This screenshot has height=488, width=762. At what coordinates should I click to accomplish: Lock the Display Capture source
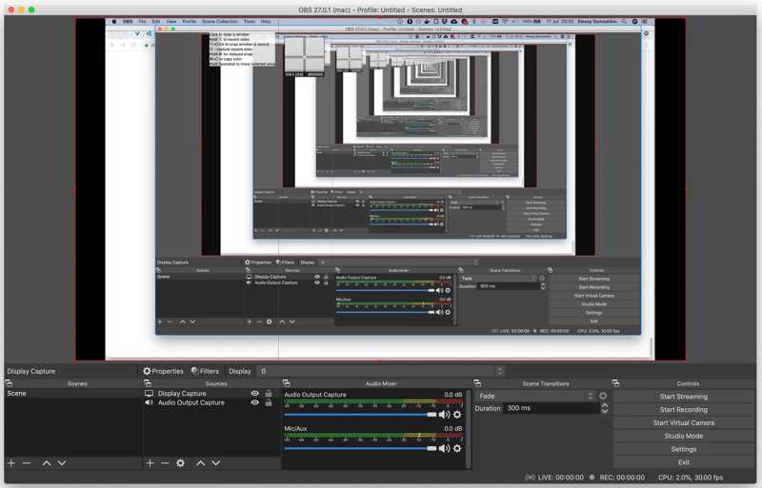[269, 393]
